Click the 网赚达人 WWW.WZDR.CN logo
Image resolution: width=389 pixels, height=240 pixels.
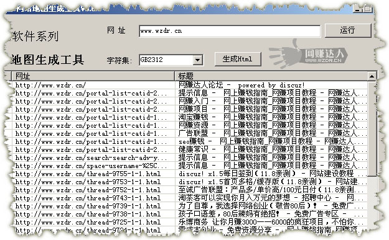(x=307, y=55)
